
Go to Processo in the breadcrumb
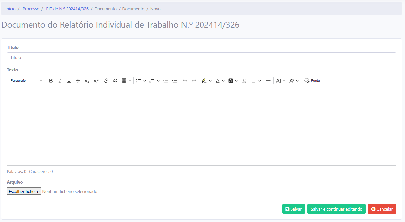(31, 9)
